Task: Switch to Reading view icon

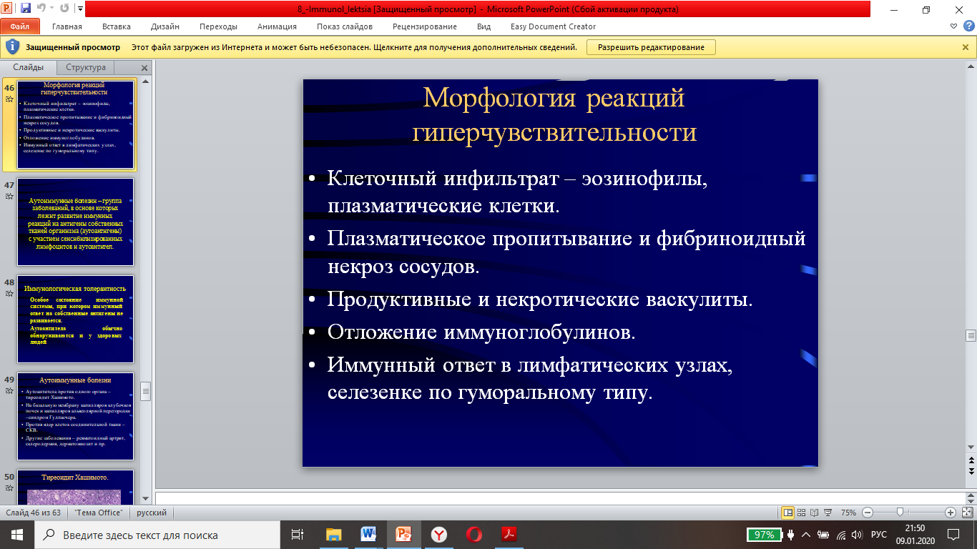Action: coord(815,513)
